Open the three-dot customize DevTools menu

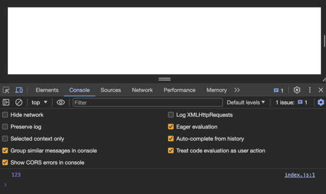tap(310, 90)
